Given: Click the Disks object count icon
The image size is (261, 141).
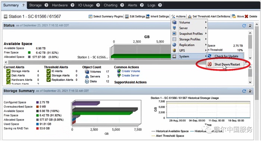Looking at the screenshot, I should pyautogui.click(x=87, y=81).
